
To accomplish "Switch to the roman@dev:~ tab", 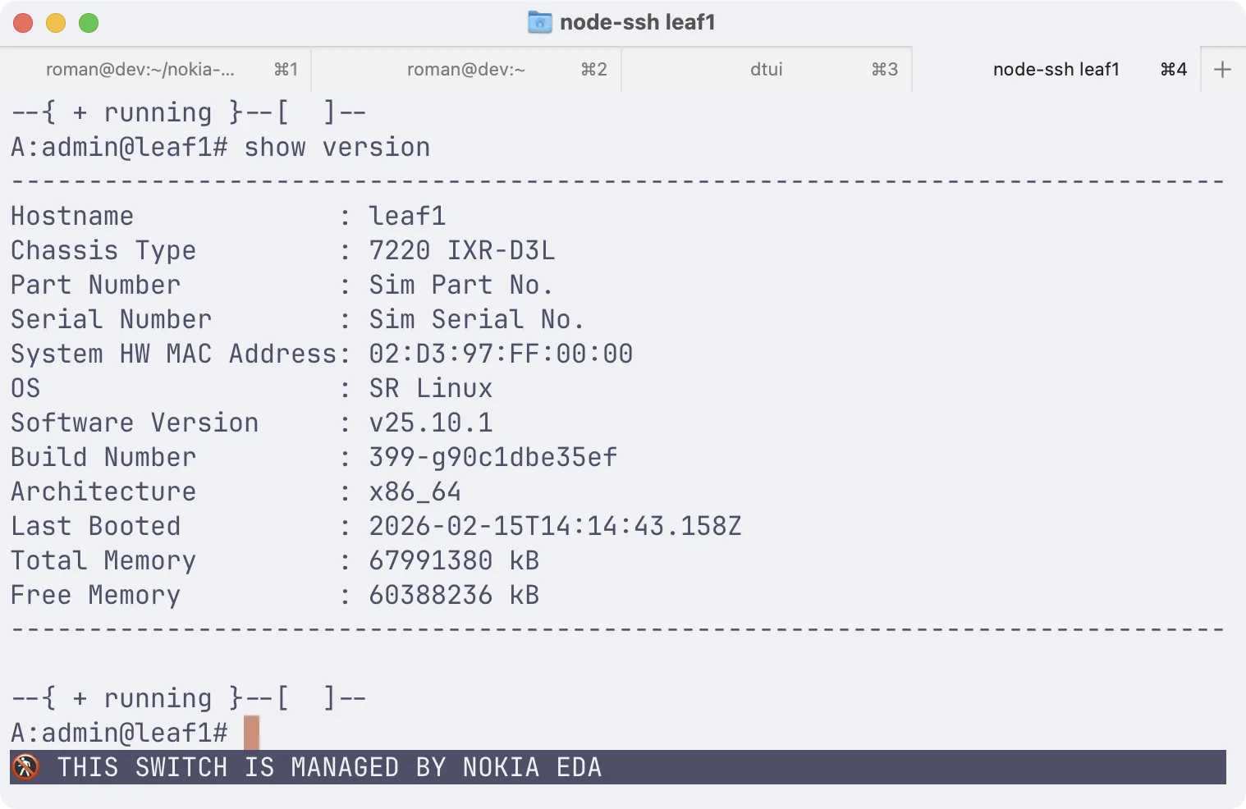I will tap(466, 69).
